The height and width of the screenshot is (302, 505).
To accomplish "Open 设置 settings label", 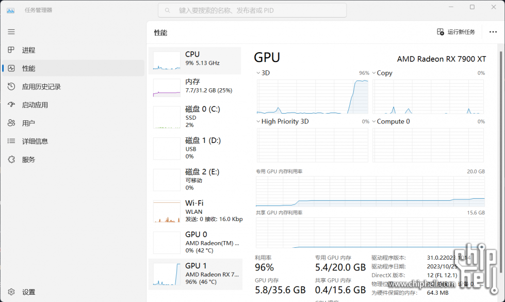I will pyautogui.click(x=28, y=292).
